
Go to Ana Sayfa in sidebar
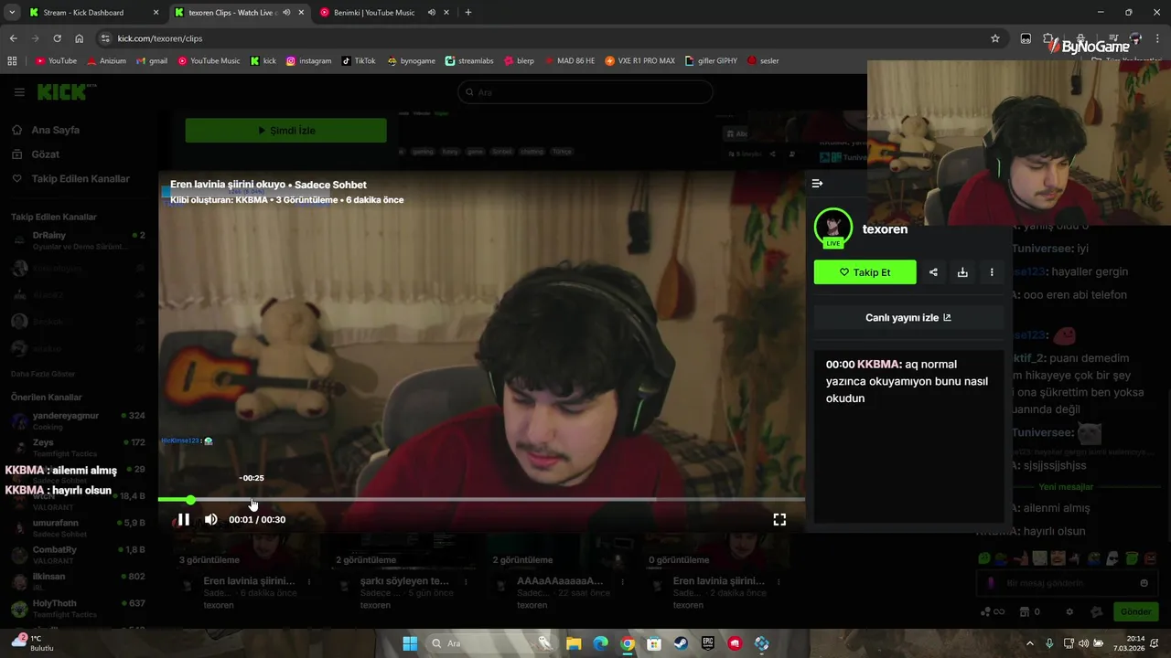(55, 130)
